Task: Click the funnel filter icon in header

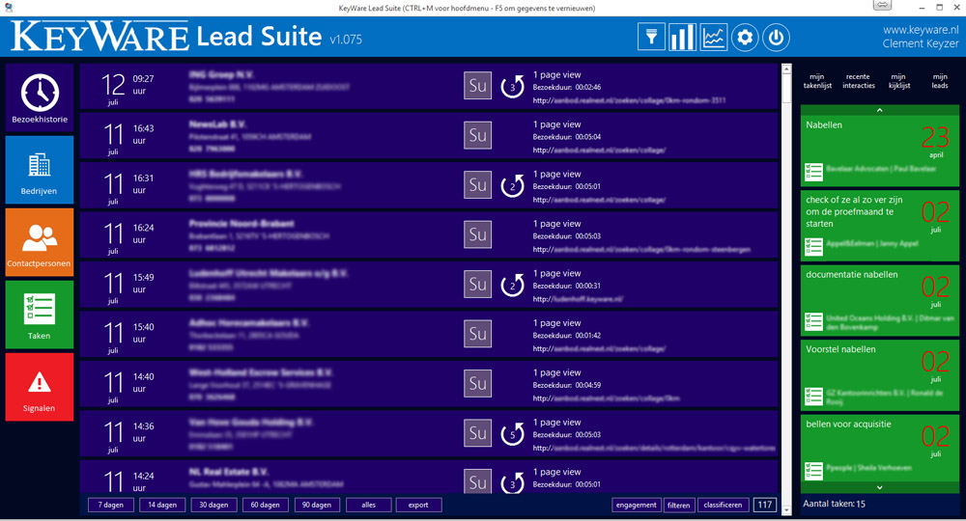Action: pyautogui.click(x=651, y=38)
